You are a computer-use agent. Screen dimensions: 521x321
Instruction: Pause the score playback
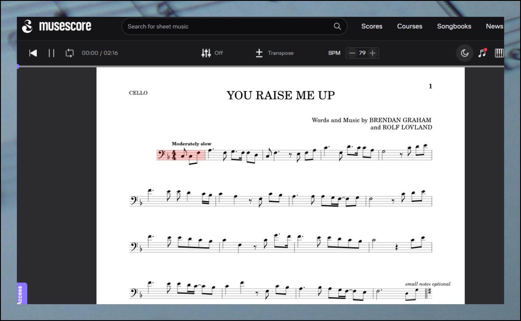[x=51, y=53]
